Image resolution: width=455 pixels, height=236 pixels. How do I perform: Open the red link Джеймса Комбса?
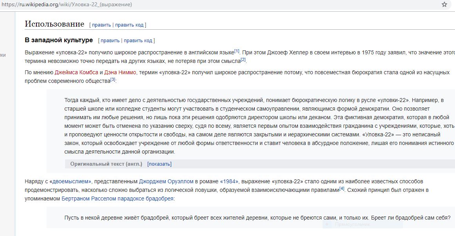click(76, 72)
